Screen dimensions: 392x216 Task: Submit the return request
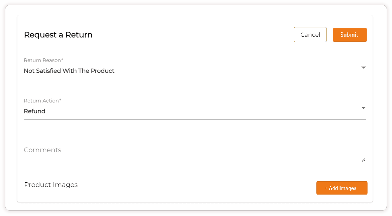[350, 35]
